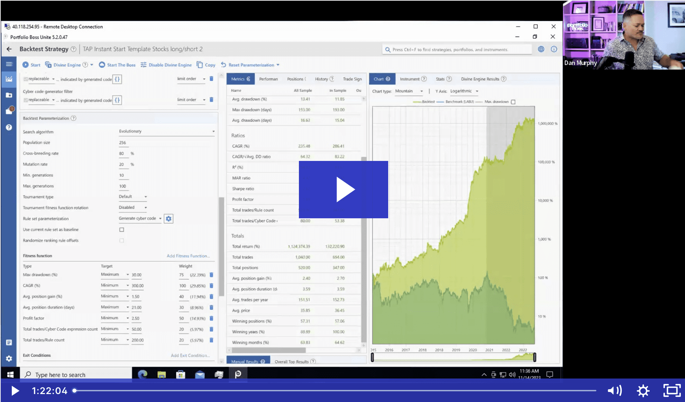Click the globe icon near search bar
This screenshot has width=685, height=402.
[541, 49]
